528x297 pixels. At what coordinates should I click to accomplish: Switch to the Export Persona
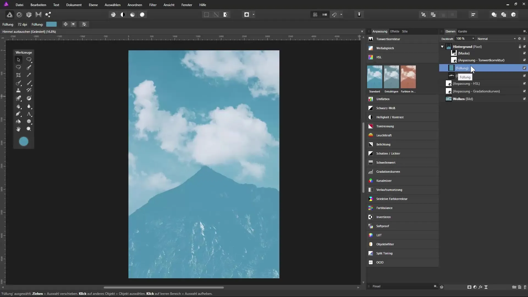[x=48, y=15]
